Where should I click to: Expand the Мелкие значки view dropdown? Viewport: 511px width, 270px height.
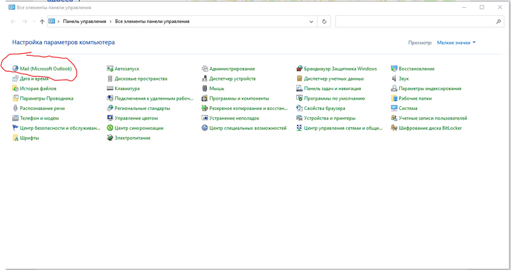point(456,43)
